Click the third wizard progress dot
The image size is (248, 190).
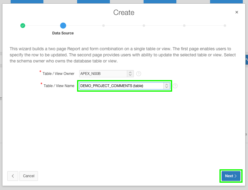point(104,26)
